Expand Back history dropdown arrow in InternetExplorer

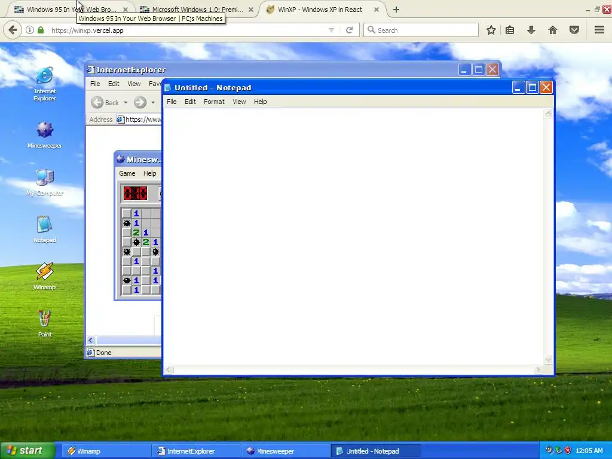click(x=126, y=103)
